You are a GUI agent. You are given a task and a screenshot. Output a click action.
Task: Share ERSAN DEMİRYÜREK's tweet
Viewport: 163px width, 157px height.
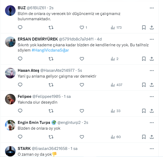152,59
